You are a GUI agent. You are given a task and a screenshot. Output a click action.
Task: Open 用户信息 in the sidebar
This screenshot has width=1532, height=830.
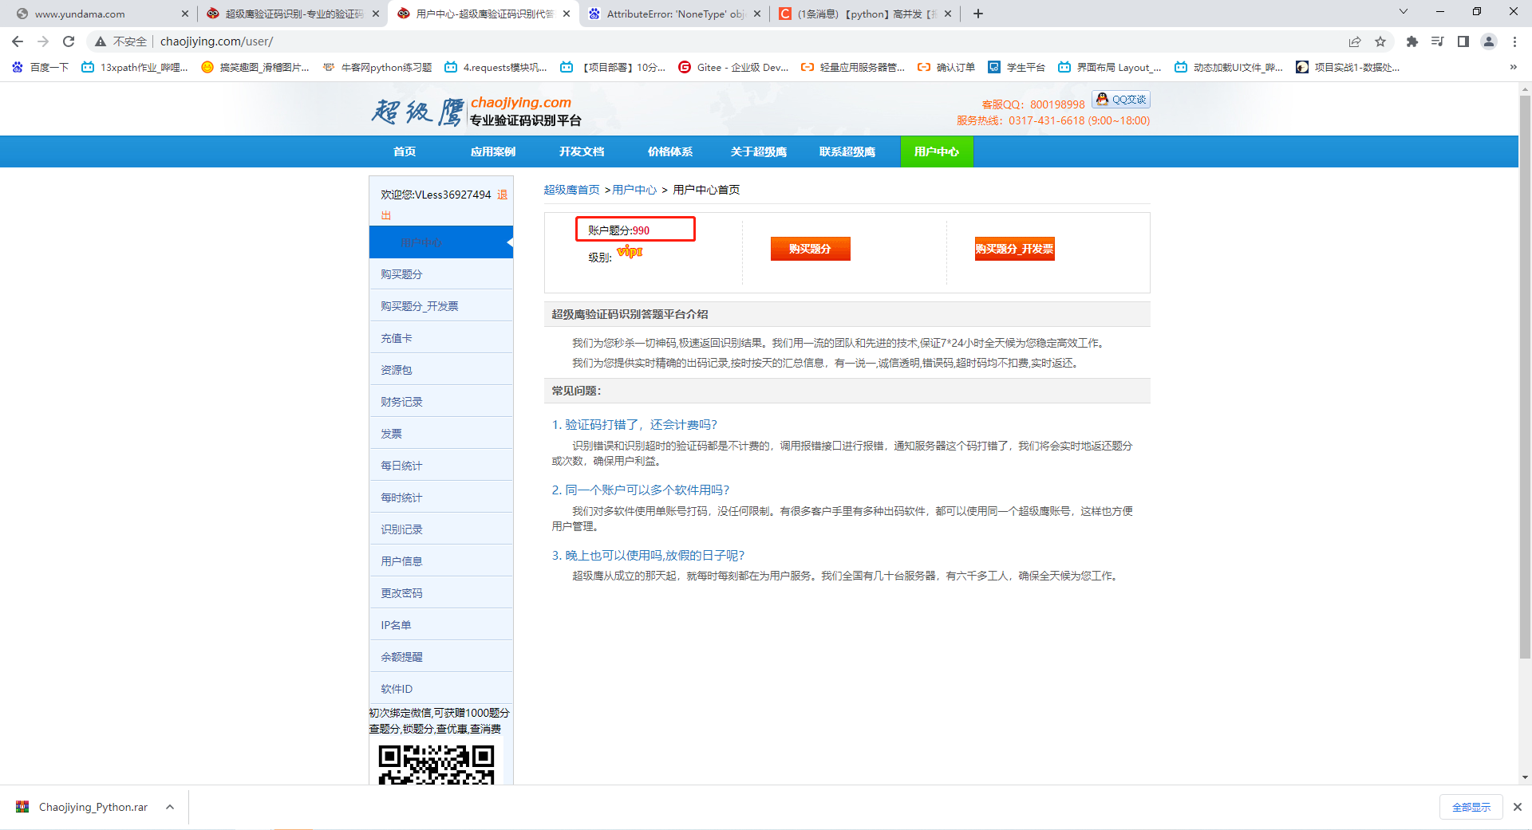point(441,561)
